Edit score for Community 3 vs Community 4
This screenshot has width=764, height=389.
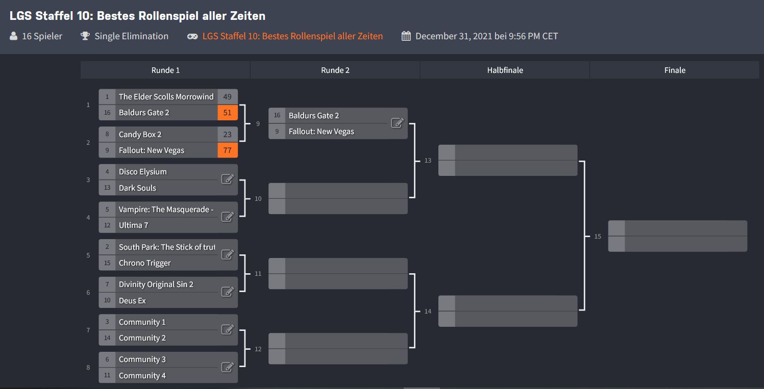pyautogui.click(x=227, y=367)
